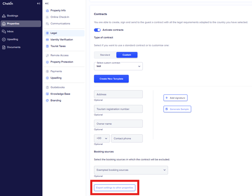Click the Guidebooks icon
The image size is (252, 196).
point(47,87)
